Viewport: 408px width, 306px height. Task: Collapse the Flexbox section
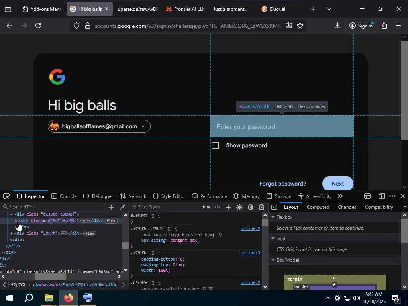point(273,217)
